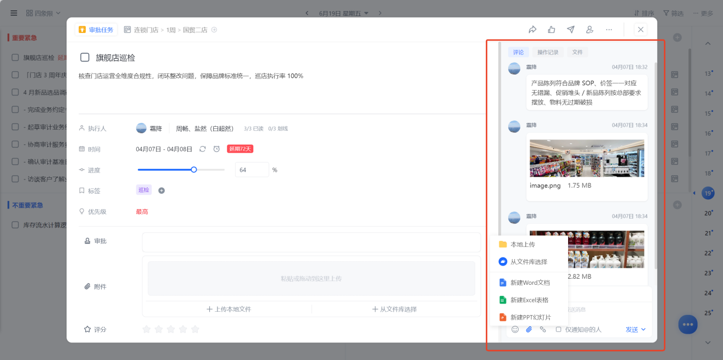Check the 库存流水计算逻辑 task checkbox

click(x=15, y=225)
